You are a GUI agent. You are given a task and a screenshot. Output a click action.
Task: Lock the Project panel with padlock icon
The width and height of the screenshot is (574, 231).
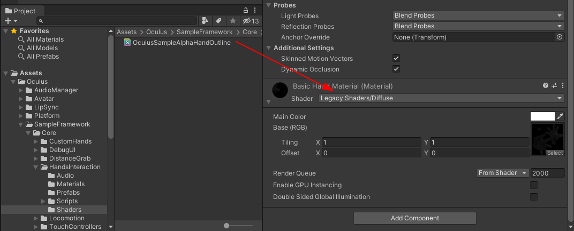point(245,10)
